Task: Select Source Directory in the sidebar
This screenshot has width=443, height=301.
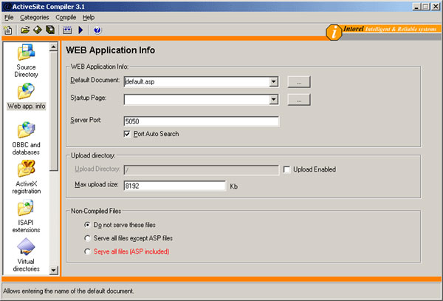Action: click(x=27, y=62)
